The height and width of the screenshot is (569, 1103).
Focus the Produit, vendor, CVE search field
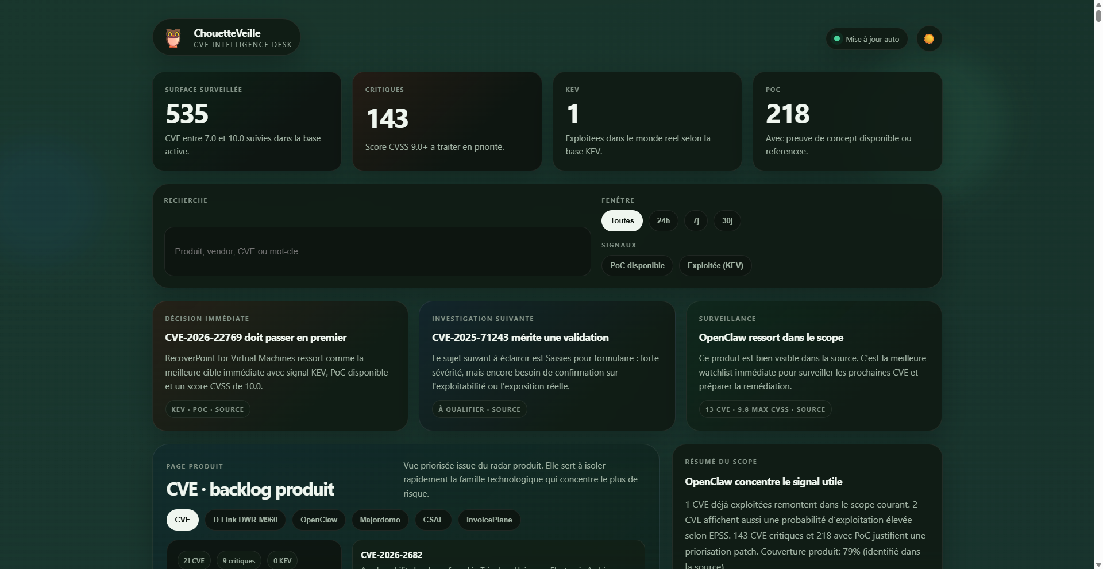click(377, 251)
